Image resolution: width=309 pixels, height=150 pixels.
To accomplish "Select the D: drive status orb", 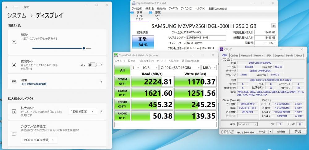I will pos(151,13).
